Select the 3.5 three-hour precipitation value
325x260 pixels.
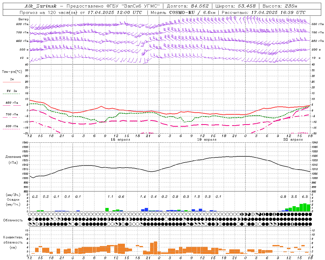pos(294,197)
